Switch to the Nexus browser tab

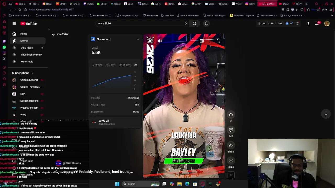[47, 4]
